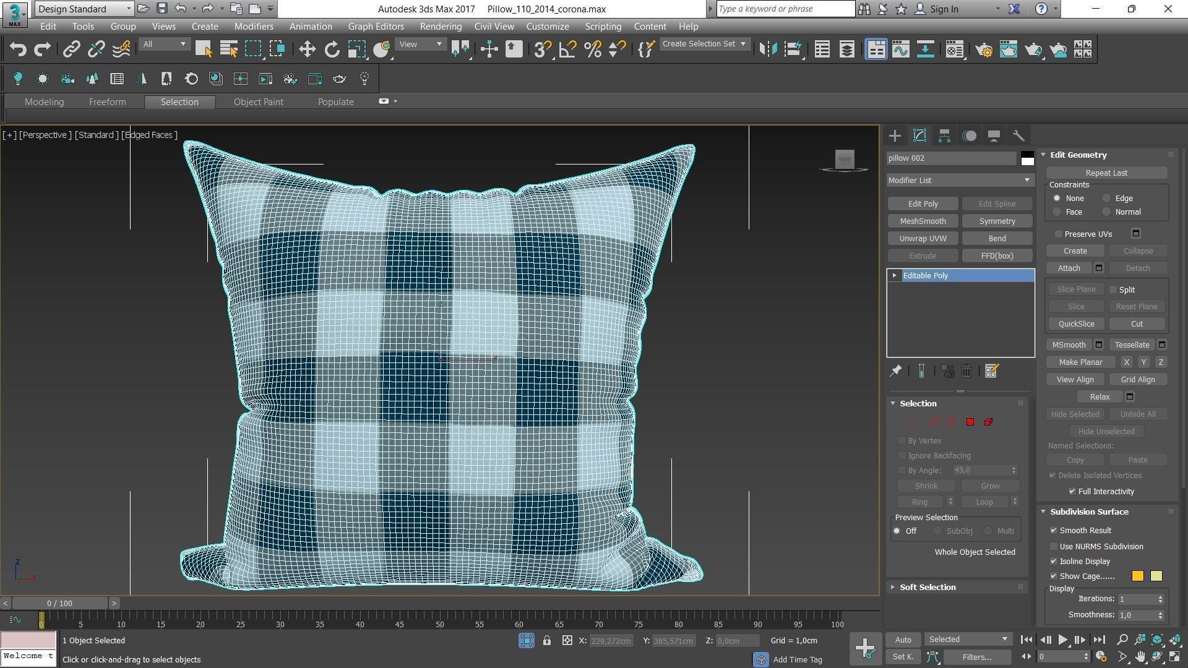Click the Configure Modifier Sets icon
Screen dimensions: 1188x668
tap(991, 370)
